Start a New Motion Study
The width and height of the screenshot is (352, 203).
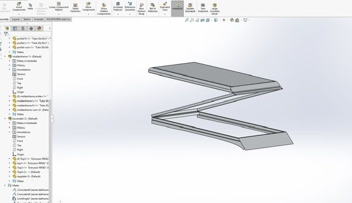141,9
